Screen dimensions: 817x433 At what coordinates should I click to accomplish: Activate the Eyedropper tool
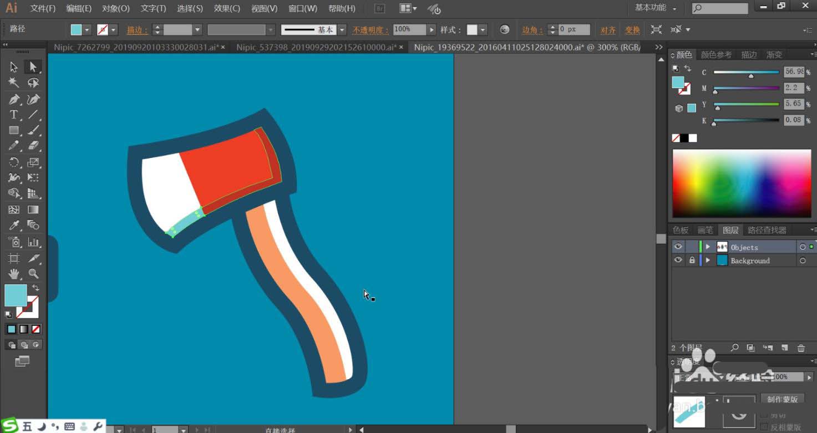(x=13, y=225)
